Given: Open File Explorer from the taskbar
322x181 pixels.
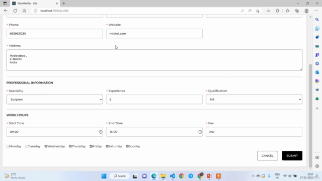Looking at the screenshot, I should click(163, 176).
